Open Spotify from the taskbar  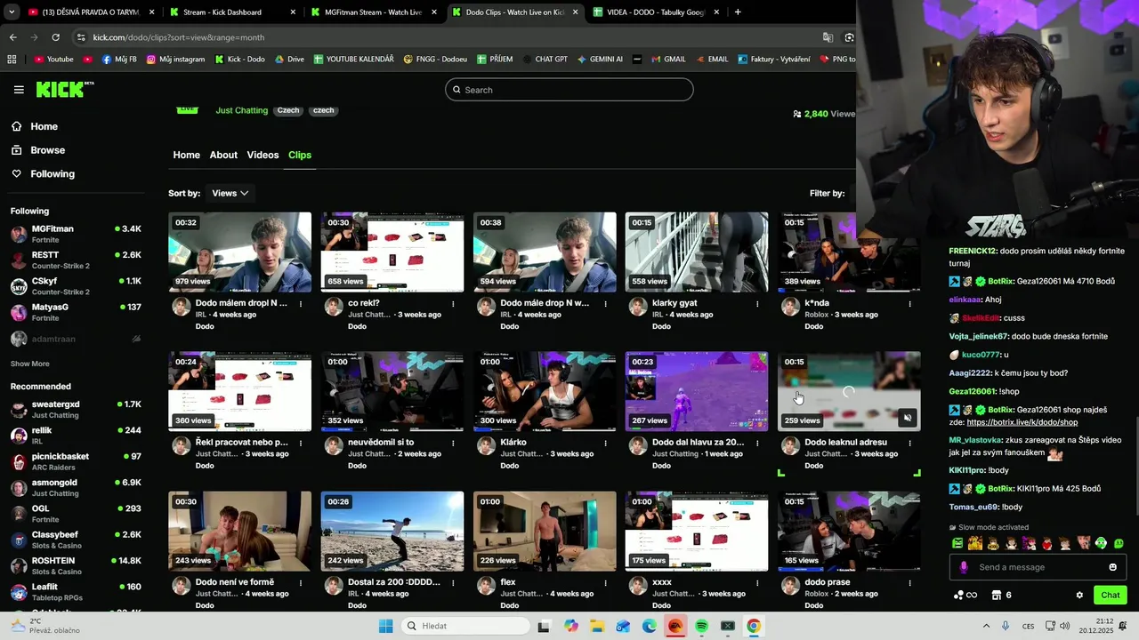pos(701,626)
